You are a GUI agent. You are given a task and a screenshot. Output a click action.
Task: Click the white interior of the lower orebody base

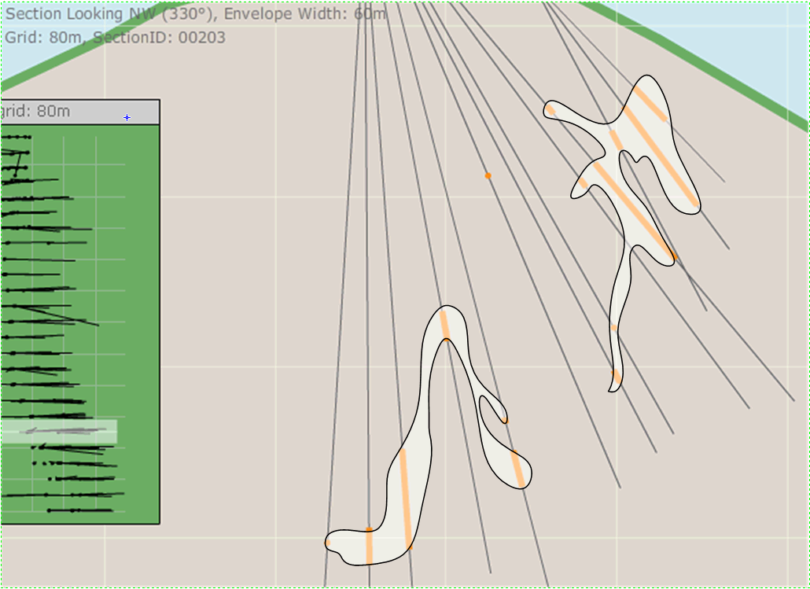tap(387, 545)
